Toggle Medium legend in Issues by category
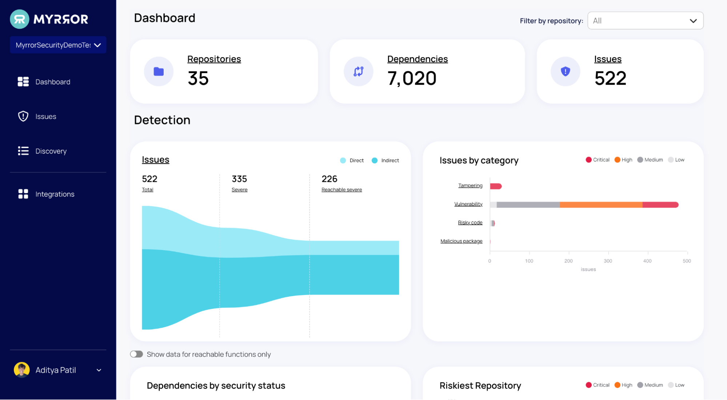Screen dimensions: 727x400 point(650,160)
